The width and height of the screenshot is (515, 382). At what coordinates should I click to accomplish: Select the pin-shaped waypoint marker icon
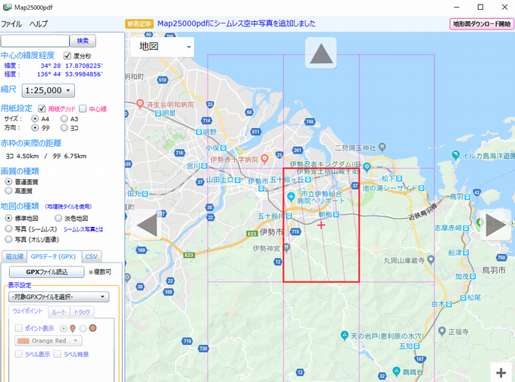(x=73, y=328)
